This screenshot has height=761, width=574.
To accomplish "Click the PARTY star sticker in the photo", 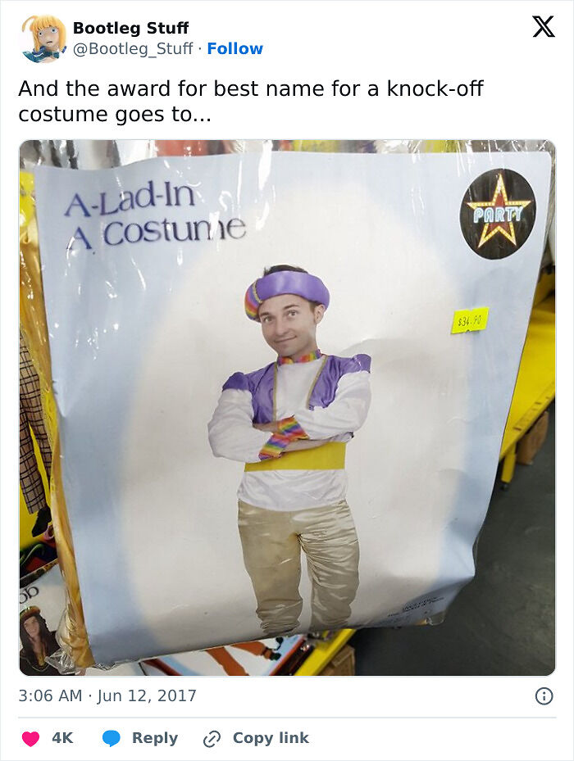I will point(498,214).
